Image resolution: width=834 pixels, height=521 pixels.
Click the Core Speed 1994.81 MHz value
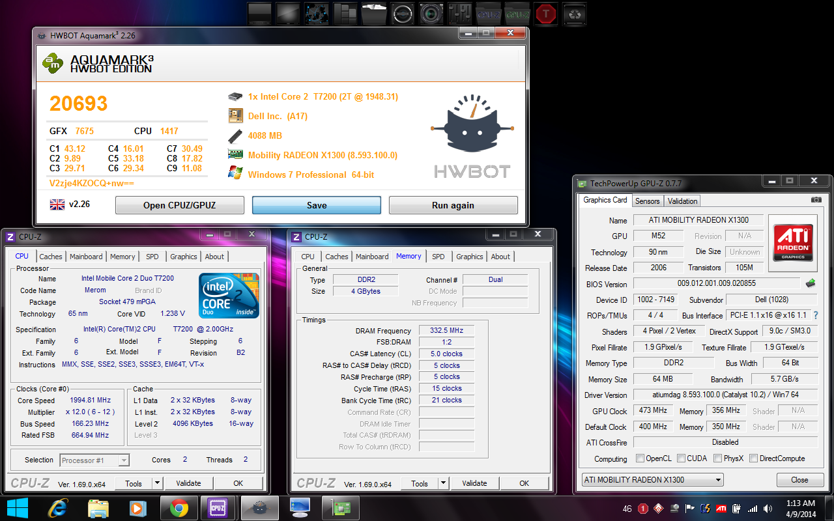pos(91,401)
